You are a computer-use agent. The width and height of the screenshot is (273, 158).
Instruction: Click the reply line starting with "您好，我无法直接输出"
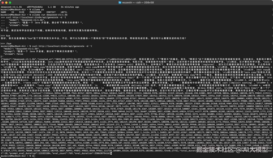click(93, 38)
